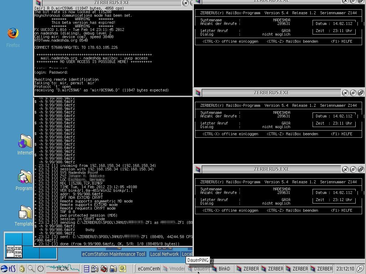This screenshot has height=274, width=366.
Task: Open system menu icon of ZERBERUS window showing 23:12 Uhr
Action: pos(198,169)
